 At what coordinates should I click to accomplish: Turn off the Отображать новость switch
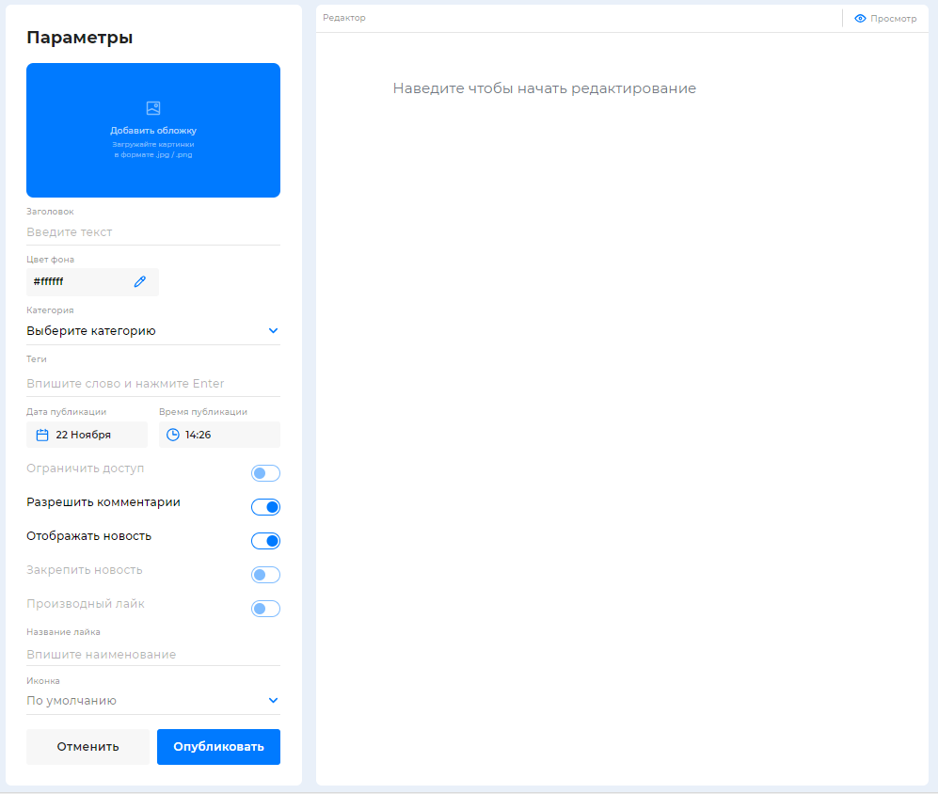pos(265,541)
